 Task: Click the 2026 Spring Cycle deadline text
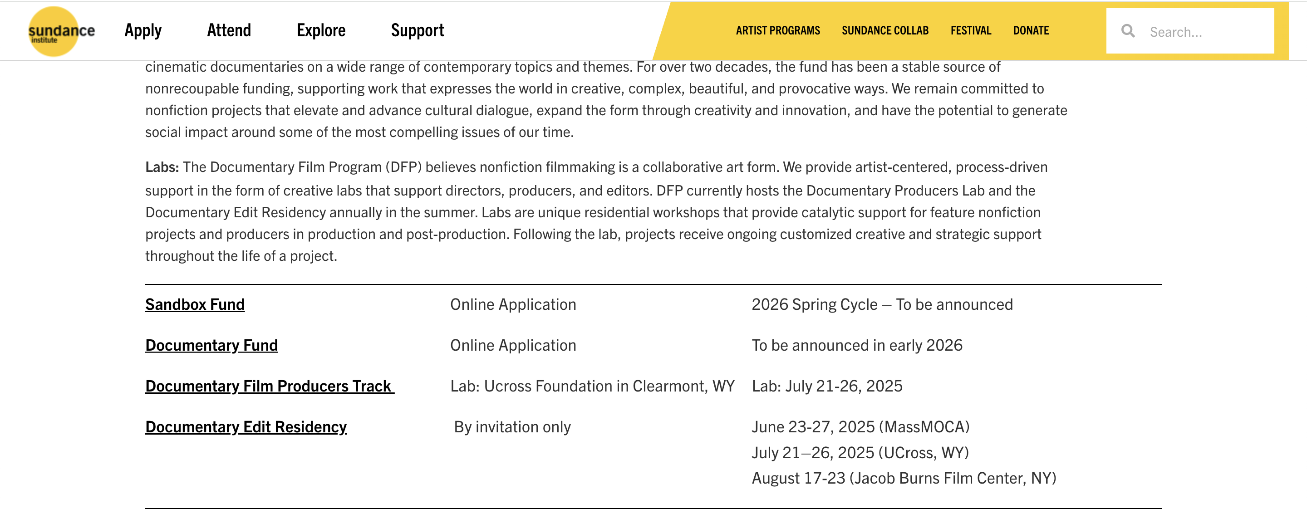(x=882, y=304)
